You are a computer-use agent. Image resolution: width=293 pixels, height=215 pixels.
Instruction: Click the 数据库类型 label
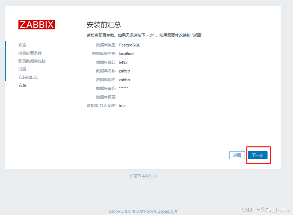tap(106, 45)
